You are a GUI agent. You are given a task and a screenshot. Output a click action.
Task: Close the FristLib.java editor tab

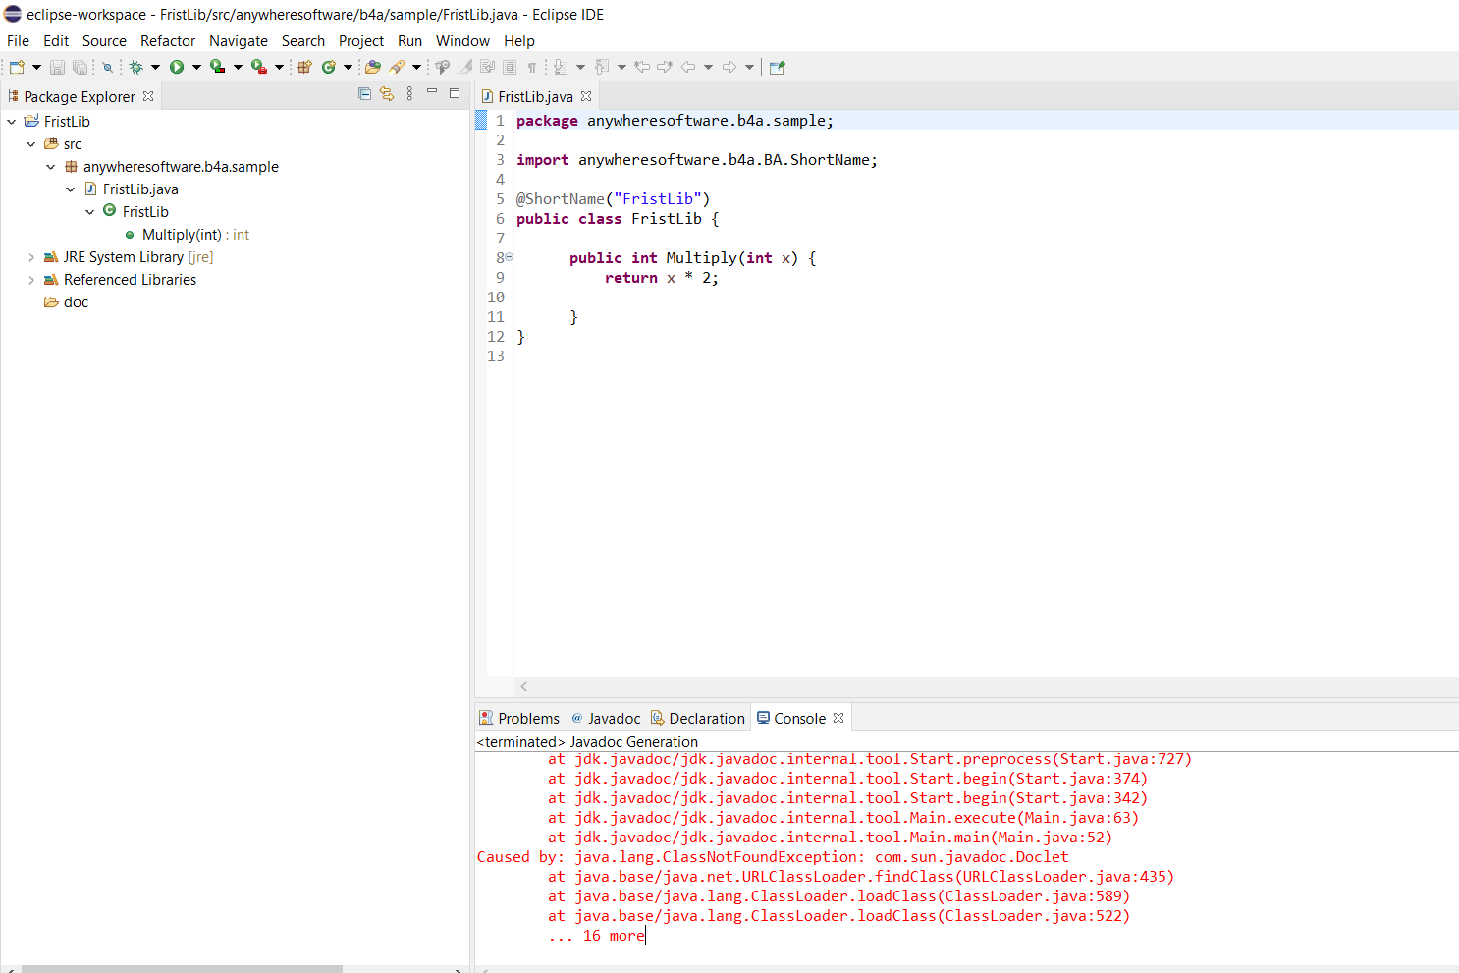point(586,96)
